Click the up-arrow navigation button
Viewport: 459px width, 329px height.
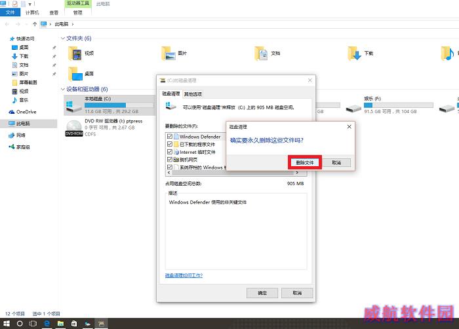tap(35, 24)
